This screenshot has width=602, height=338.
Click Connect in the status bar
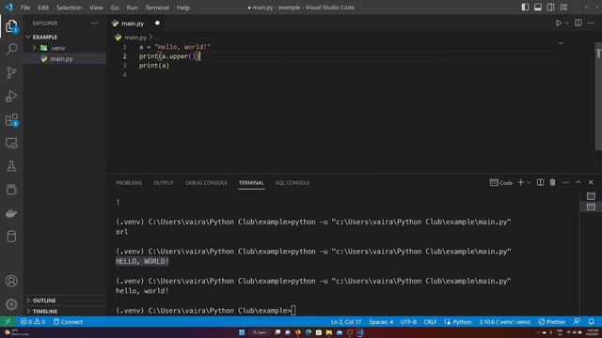[x=68, y=321]
